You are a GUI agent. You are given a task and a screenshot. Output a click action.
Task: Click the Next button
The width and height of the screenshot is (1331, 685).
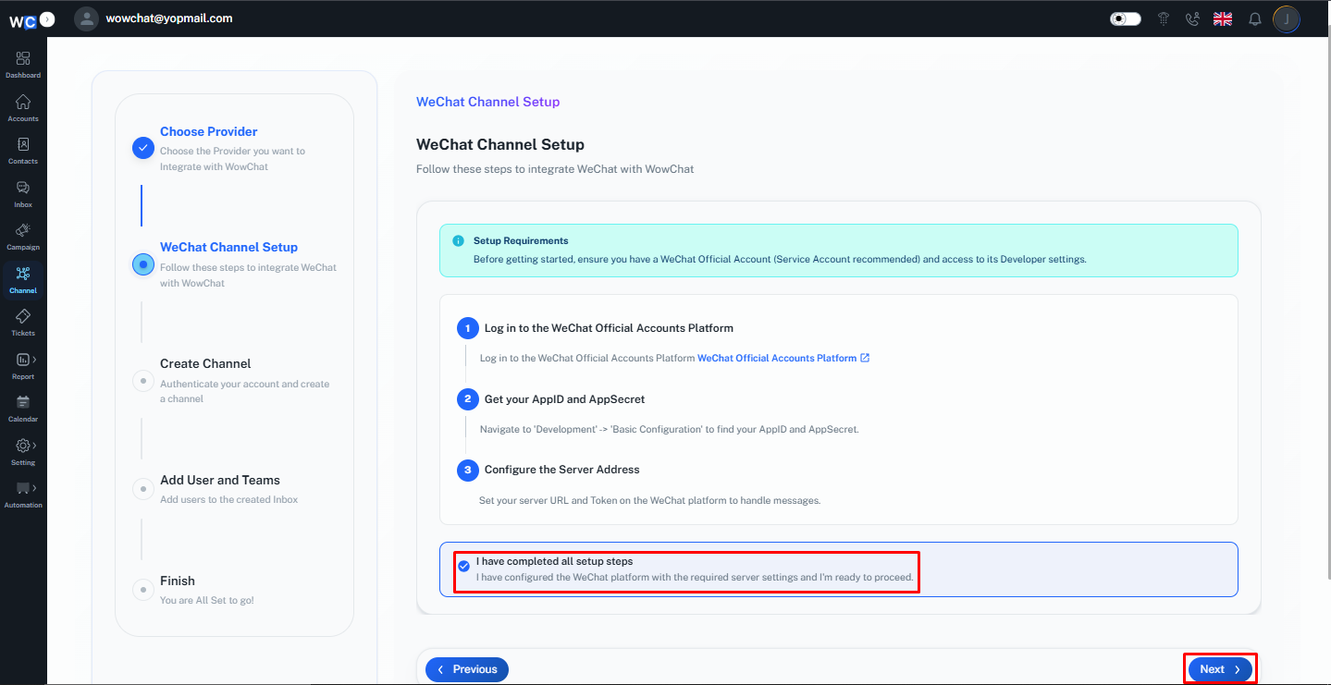(x=1220, y=669)
